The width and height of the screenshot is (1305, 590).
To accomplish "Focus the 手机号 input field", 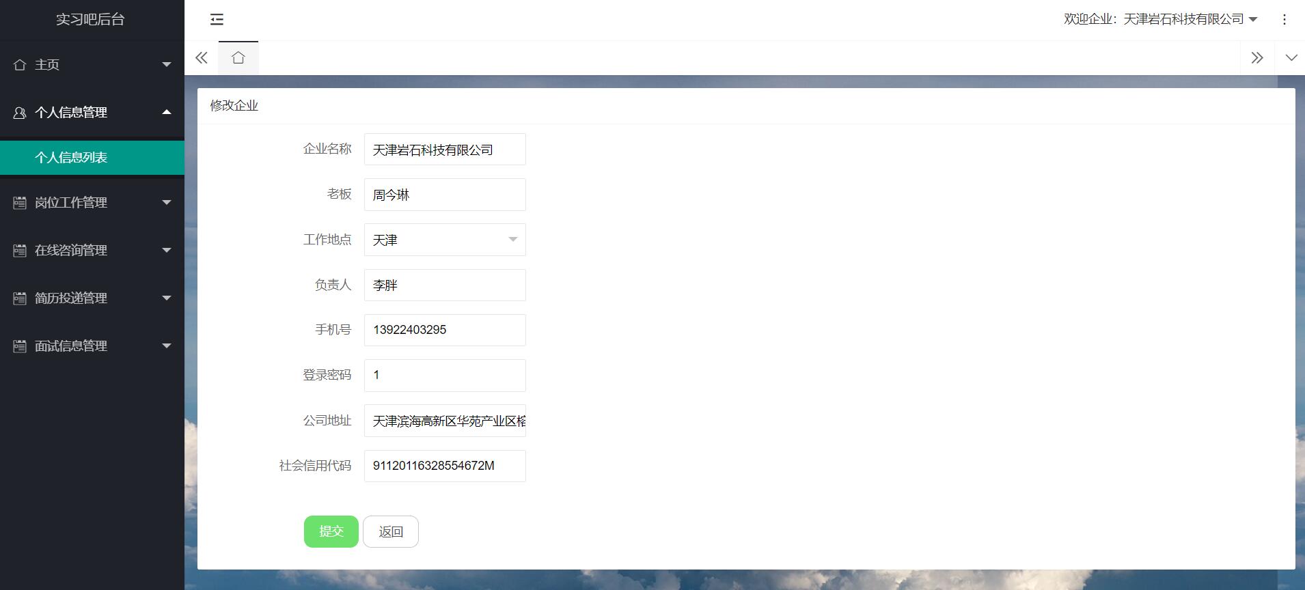I will point(445,330).
